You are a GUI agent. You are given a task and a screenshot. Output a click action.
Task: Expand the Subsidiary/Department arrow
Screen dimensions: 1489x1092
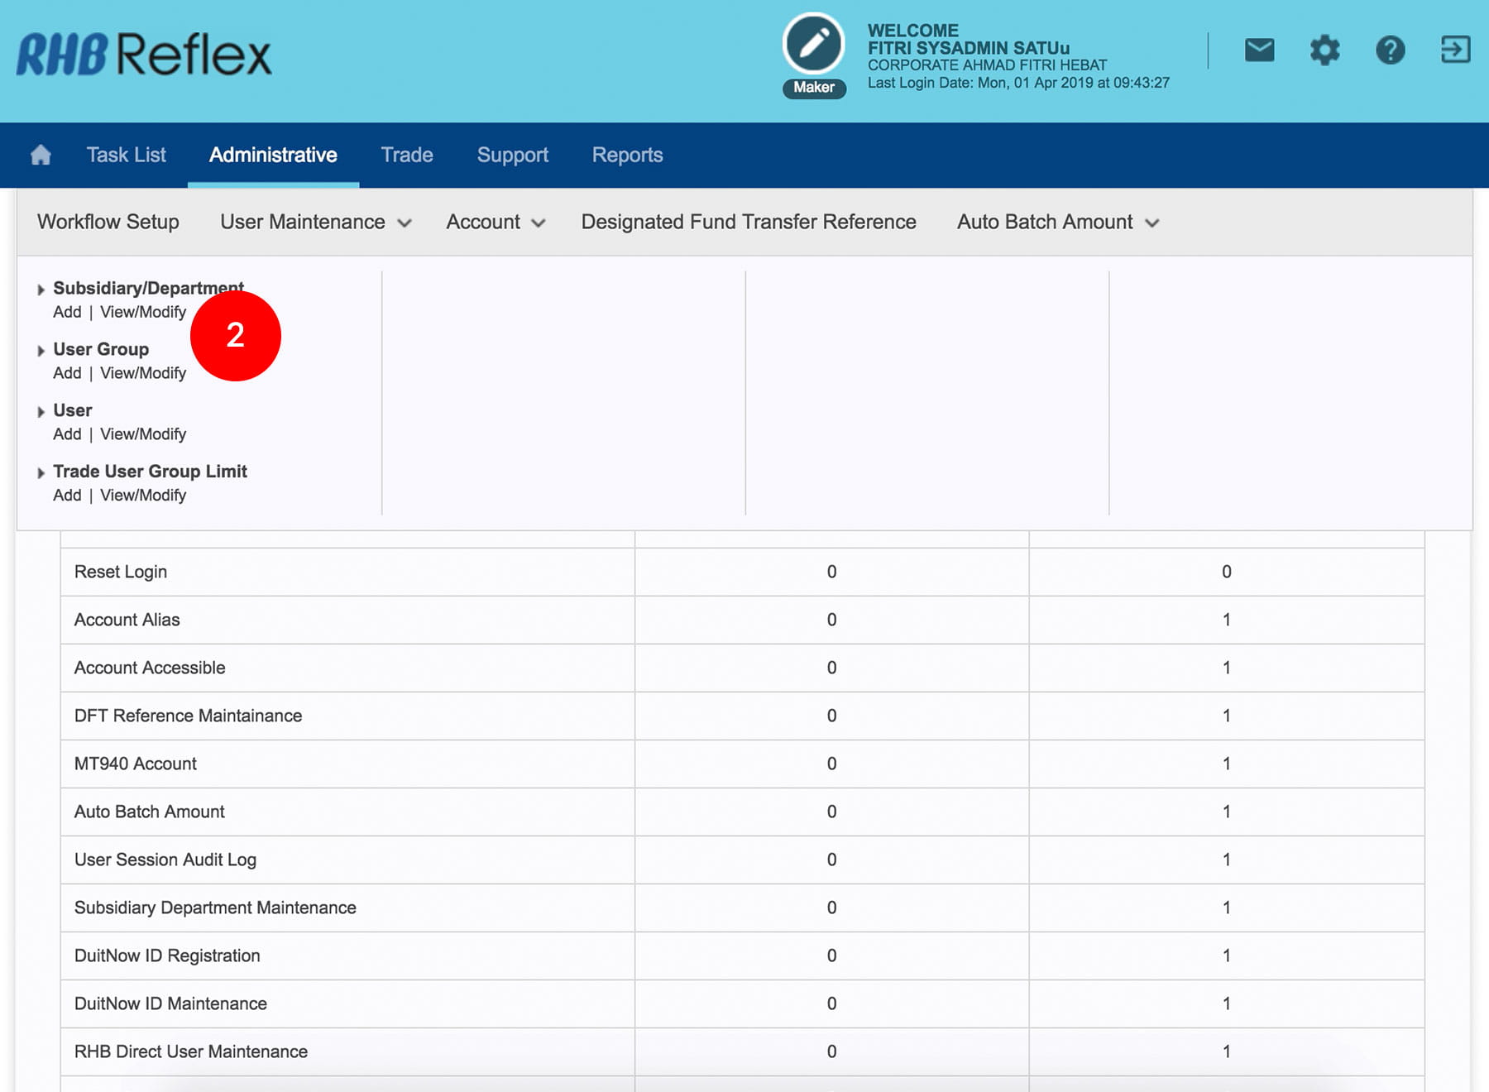tap(41, 290)
